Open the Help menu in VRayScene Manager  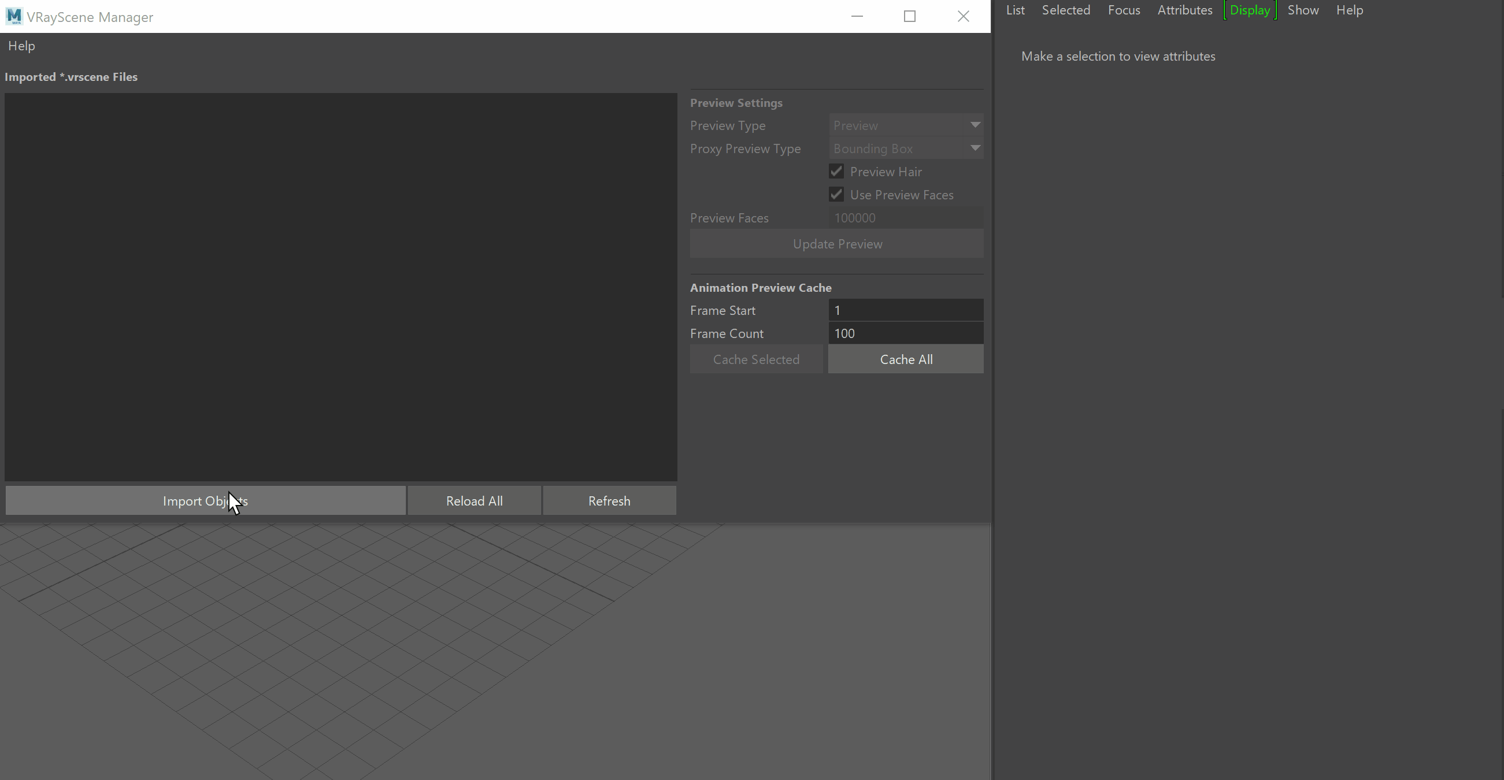(x=21, y=46)
